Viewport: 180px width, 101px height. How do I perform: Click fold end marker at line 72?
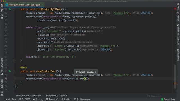[14, 82]
